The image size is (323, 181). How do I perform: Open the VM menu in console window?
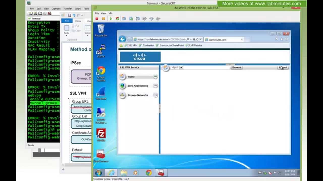click(x=110, y=13)
